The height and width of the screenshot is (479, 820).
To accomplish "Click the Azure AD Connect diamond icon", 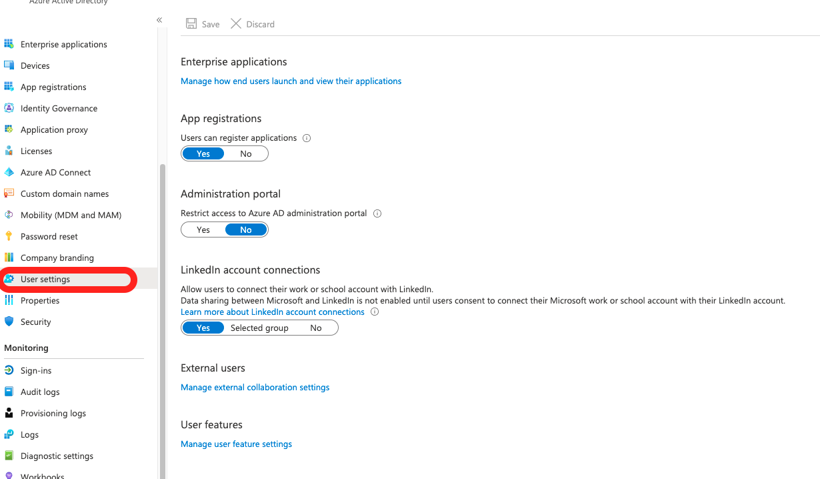I will (9, 172).
